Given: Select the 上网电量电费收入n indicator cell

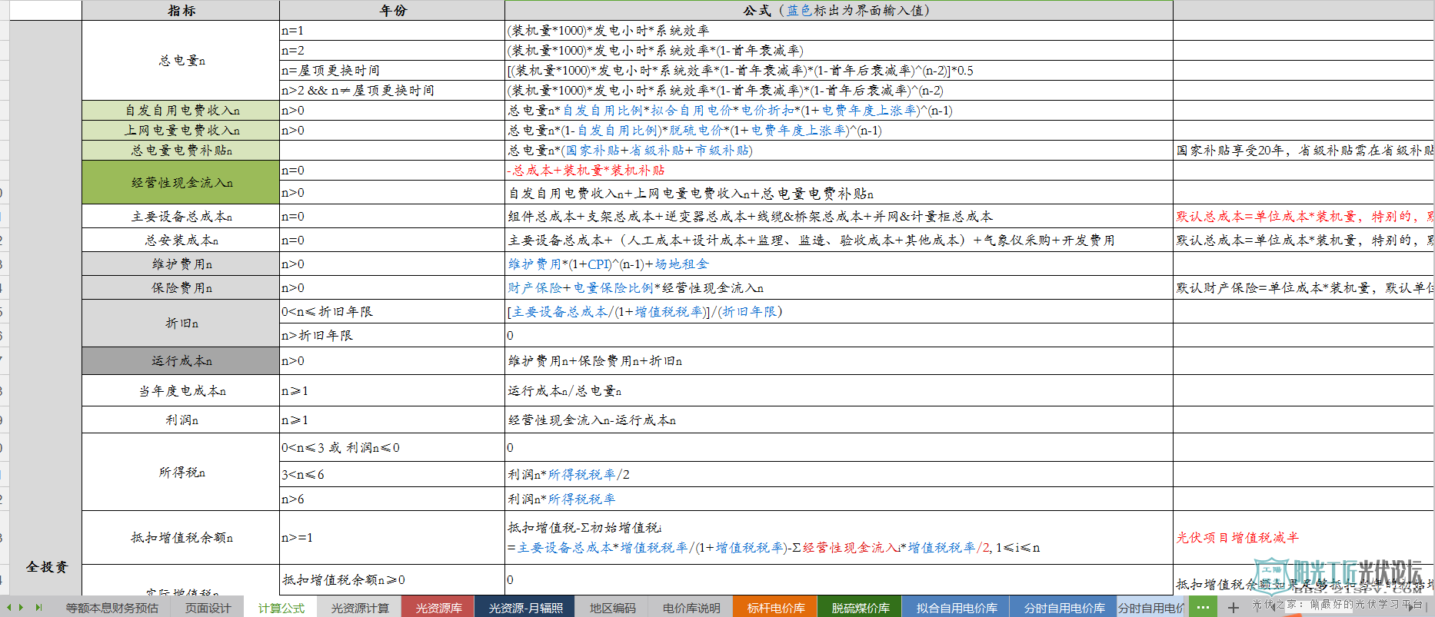Looking at the screenshot, I should 181,131.
